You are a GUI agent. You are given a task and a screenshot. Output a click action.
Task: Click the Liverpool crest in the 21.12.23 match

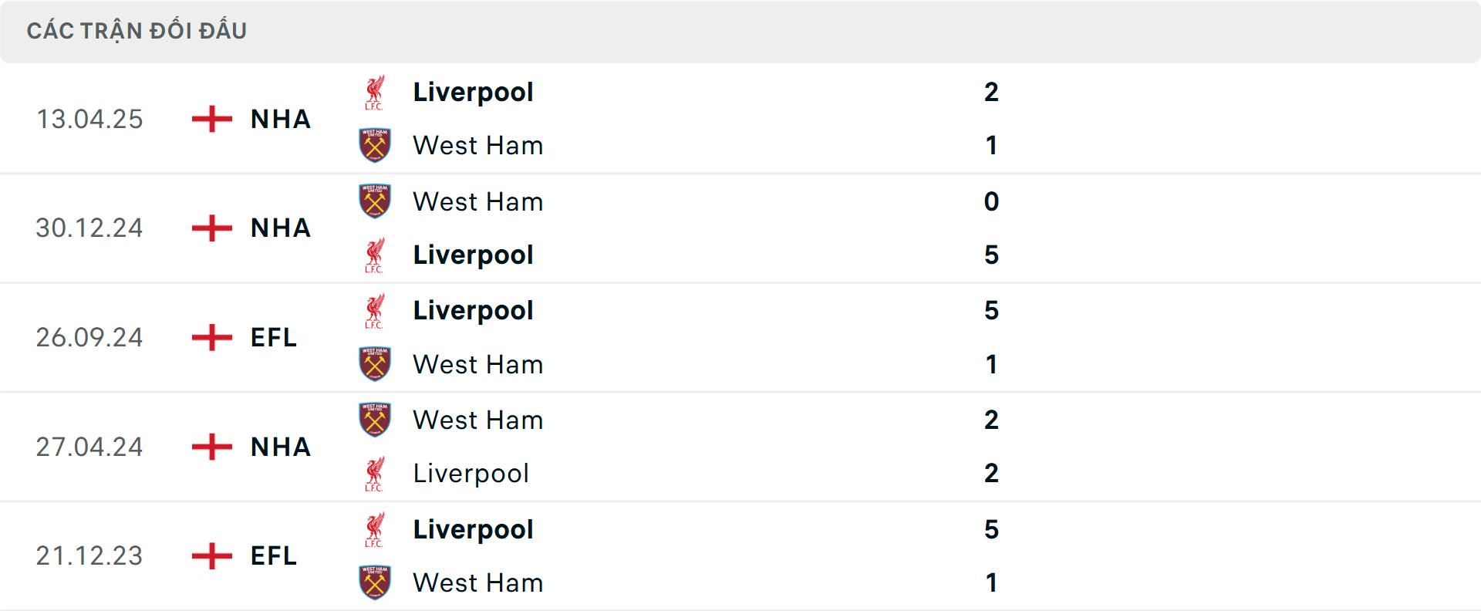tap(376, 530)
